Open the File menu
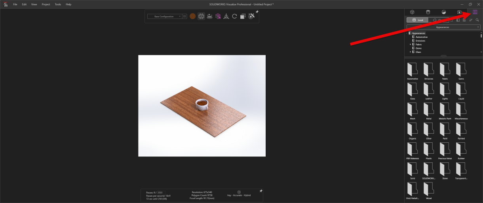The width and height of the screenshot is (483, 203). [15, 4]
